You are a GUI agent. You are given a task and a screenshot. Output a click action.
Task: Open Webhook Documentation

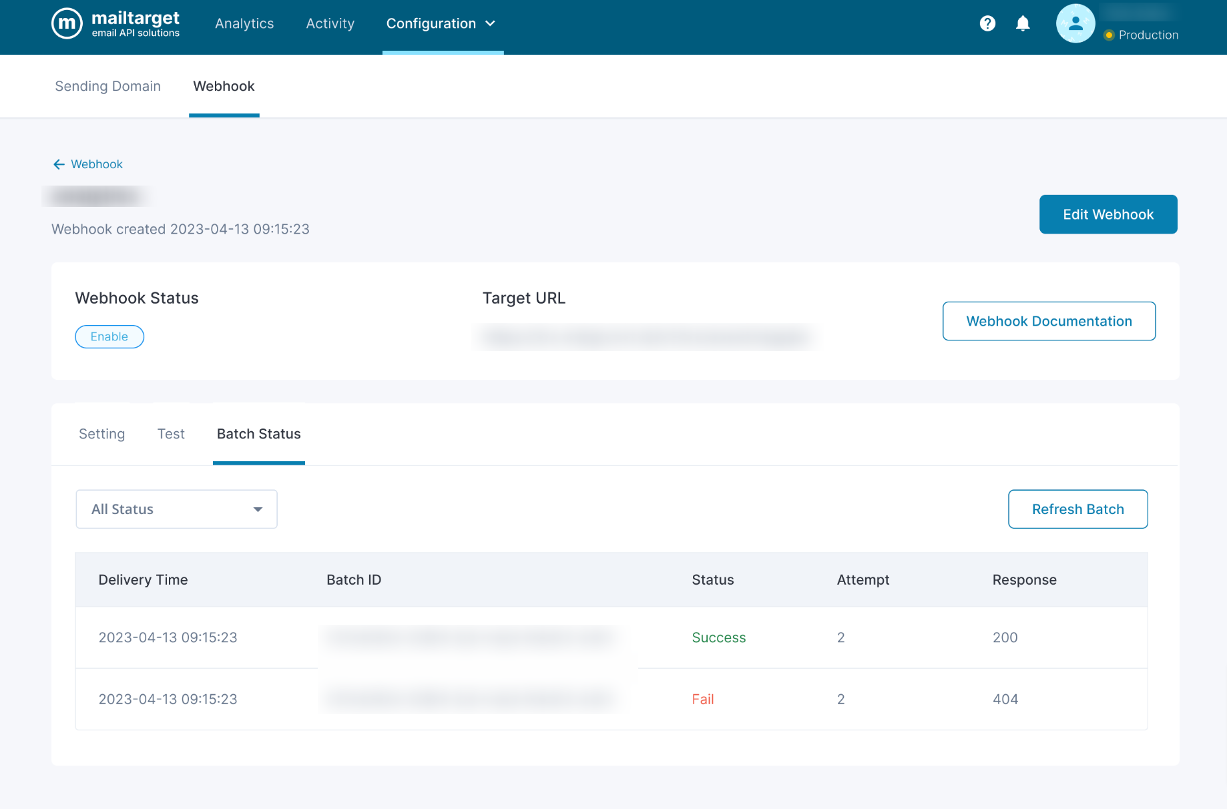click(x=1049, y=321)
